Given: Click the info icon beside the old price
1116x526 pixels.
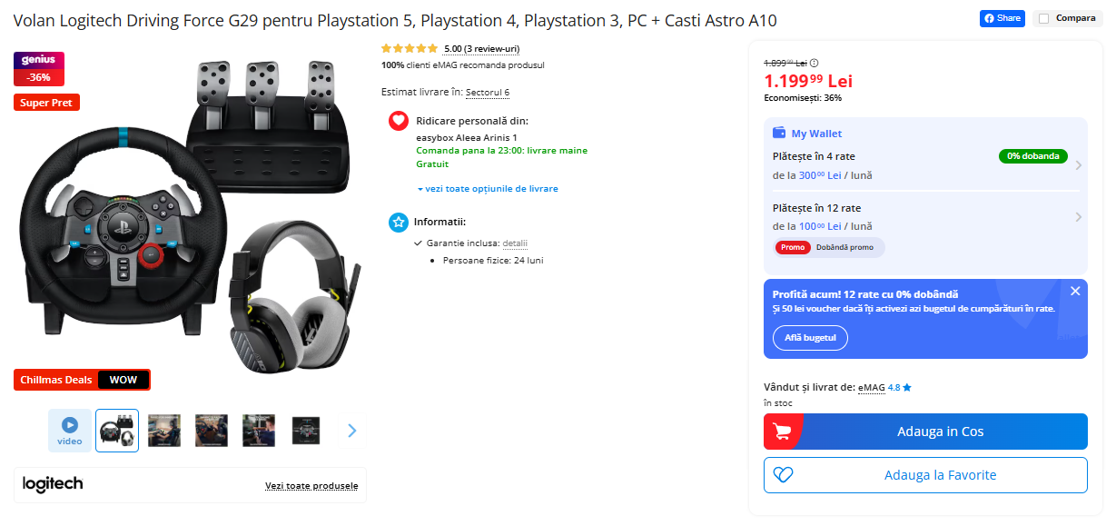Looking at the screenshot, I should click(815, 62).
